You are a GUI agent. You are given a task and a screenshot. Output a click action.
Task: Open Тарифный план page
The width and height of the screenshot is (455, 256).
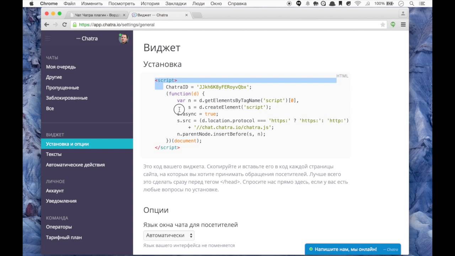click(64, 237)
